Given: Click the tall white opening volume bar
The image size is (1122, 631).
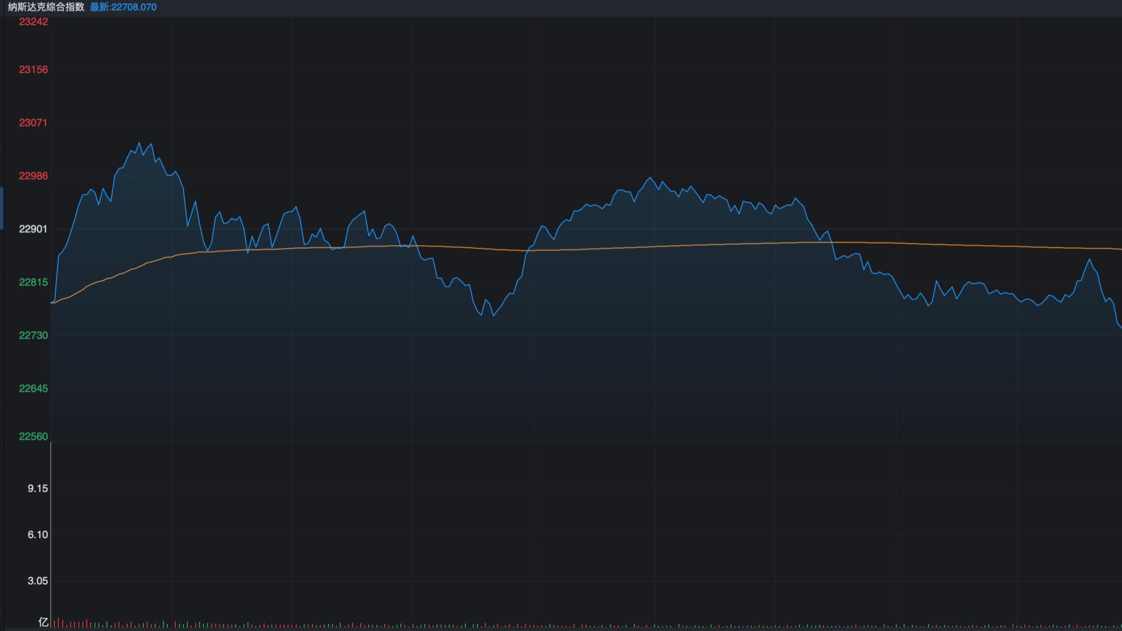Looking at the screenshot, I should (51, 535).
